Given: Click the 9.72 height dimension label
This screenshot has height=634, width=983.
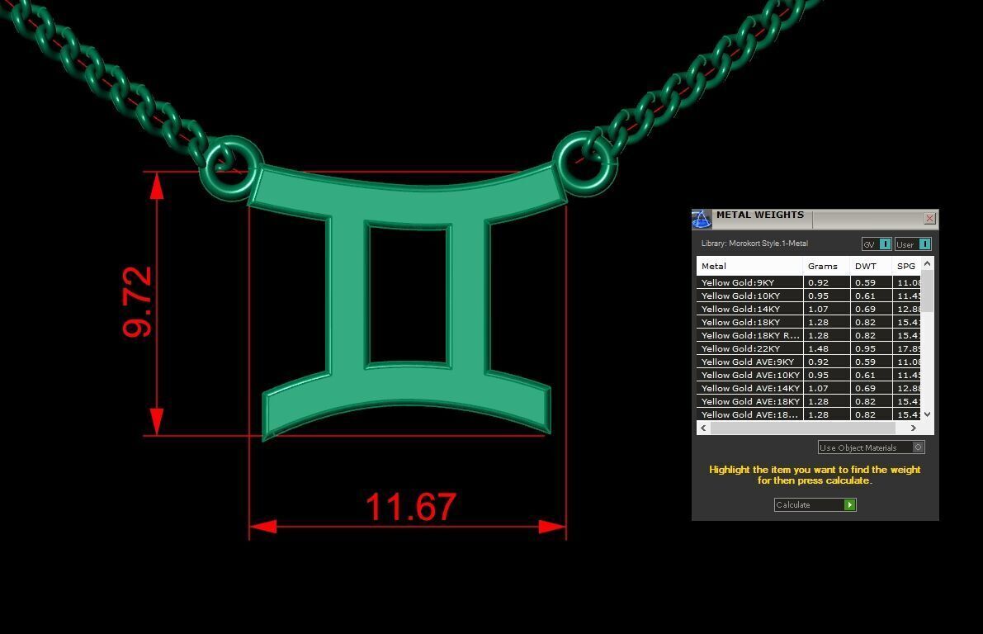Looking at the screenshot, I should [137, 302].
